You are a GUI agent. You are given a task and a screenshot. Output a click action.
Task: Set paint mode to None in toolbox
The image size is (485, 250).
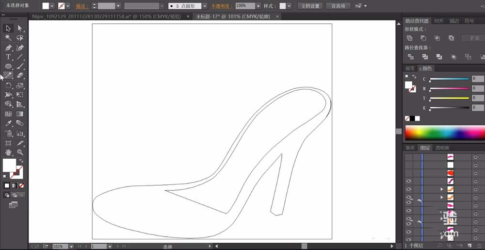(22, 185)
